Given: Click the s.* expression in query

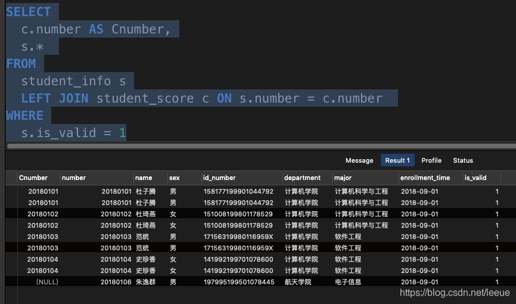Looking at the screenshot, I should click(x=32, y=46).
